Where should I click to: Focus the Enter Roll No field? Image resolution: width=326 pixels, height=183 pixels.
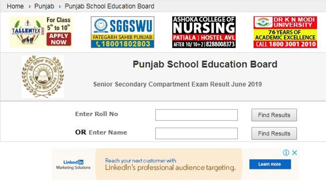(x=196, y=115)
